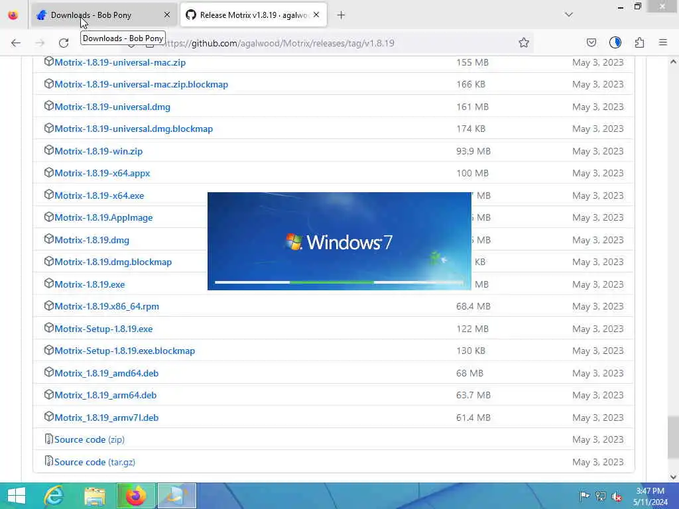Download Motrix-1.8.19.exe file
Viewport: 679px width, 509px height.
[x=90, y=284]
